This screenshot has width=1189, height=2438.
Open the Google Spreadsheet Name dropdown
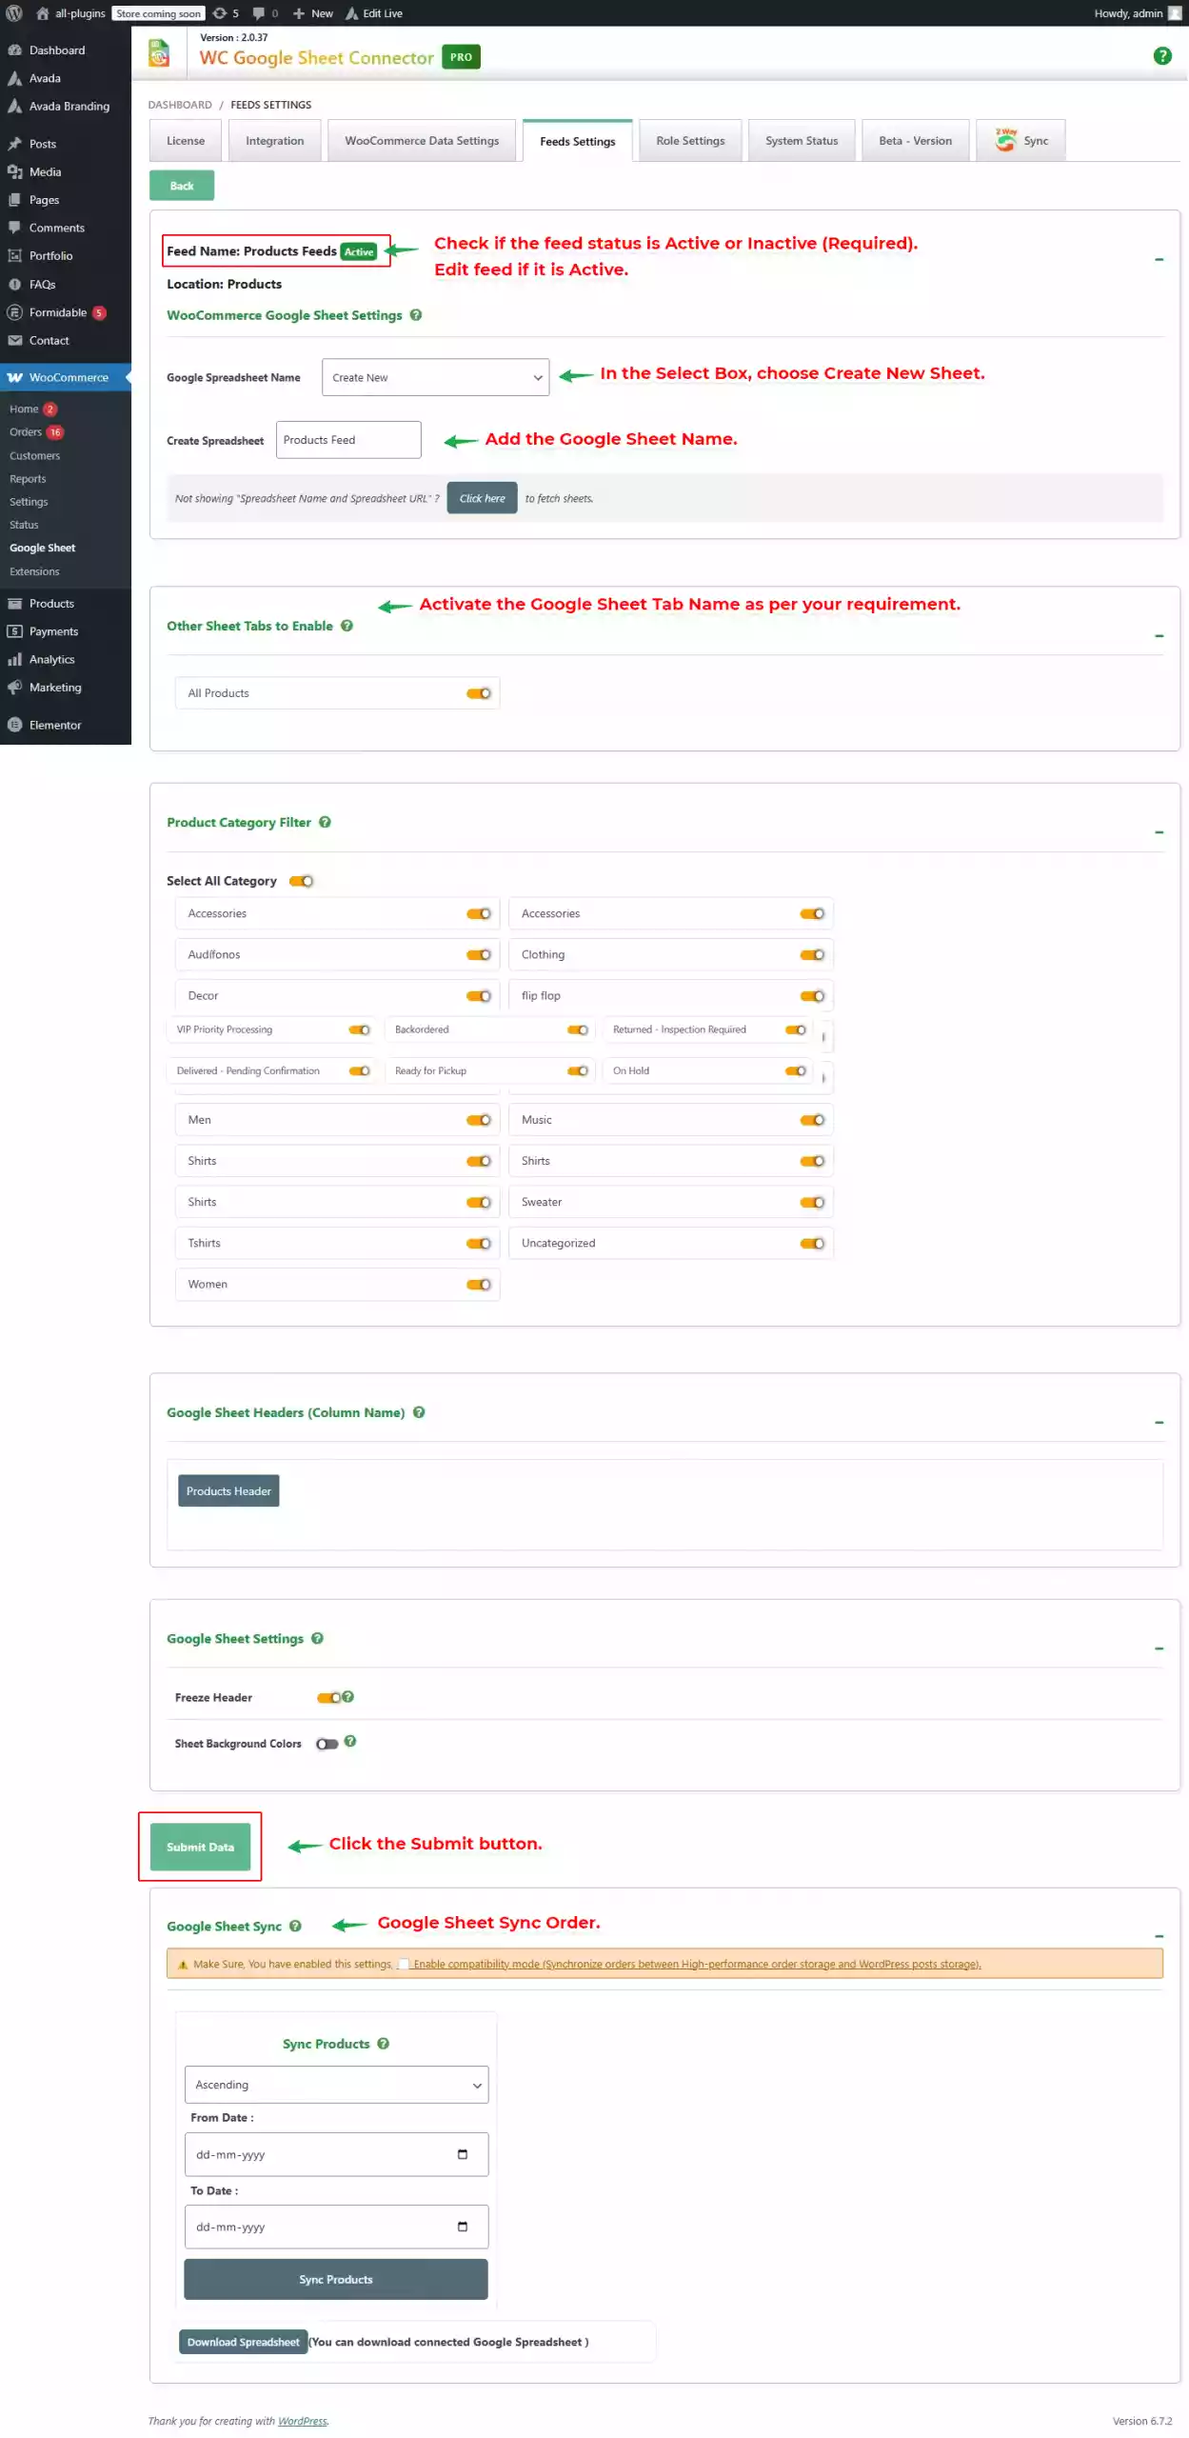[x=435, y=377]
